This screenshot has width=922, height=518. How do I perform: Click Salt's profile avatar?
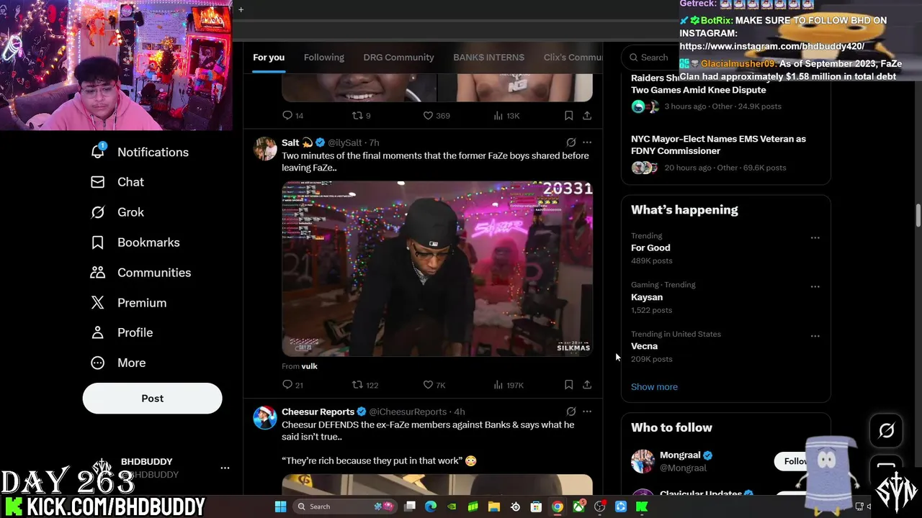(x=265, y=148)
